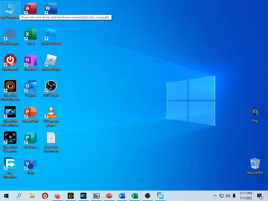Open File Explorer from the taskbar

point(32,196)
